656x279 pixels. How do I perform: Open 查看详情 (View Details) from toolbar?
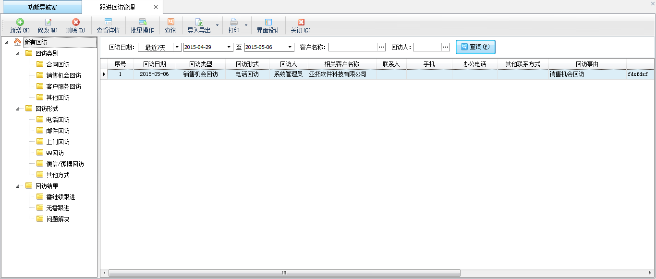tap(108, 23)
